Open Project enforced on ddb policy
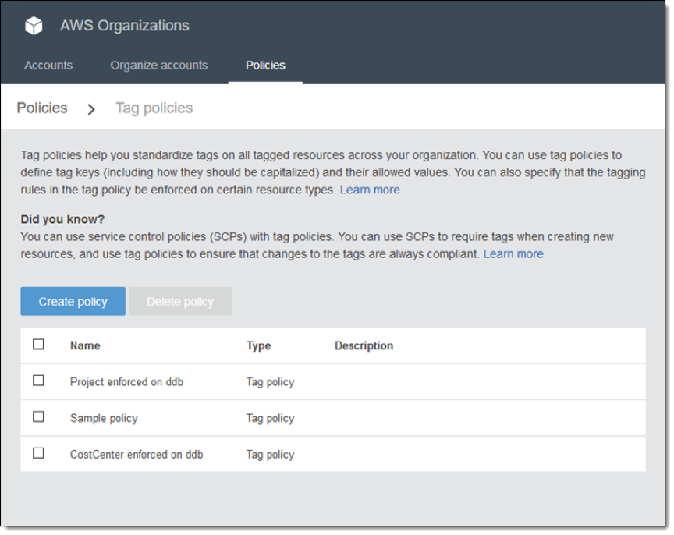 pos(126,382)
